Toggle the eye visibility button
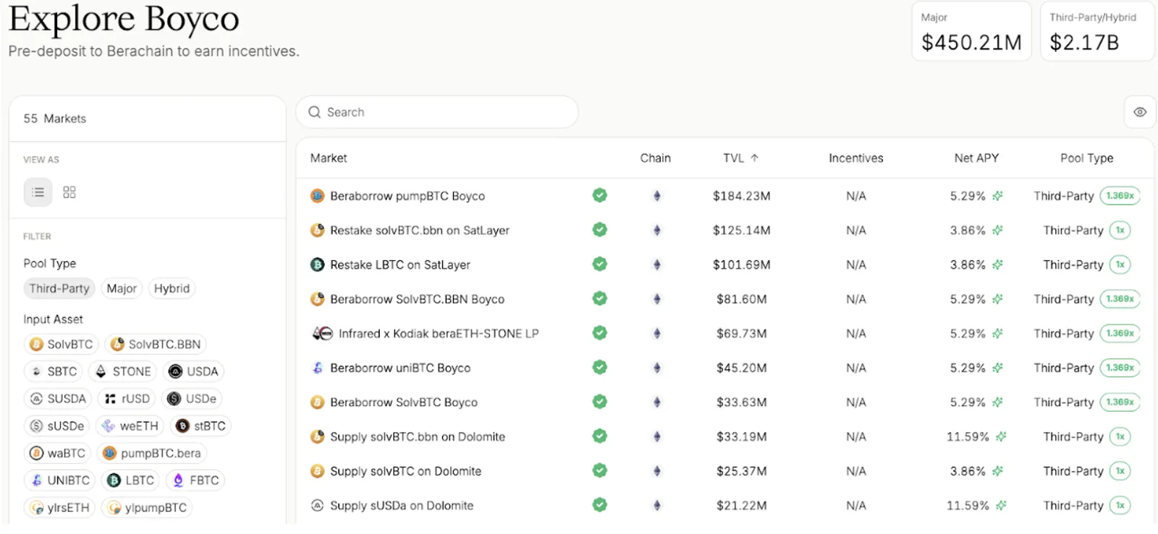 pos(1140,112)
